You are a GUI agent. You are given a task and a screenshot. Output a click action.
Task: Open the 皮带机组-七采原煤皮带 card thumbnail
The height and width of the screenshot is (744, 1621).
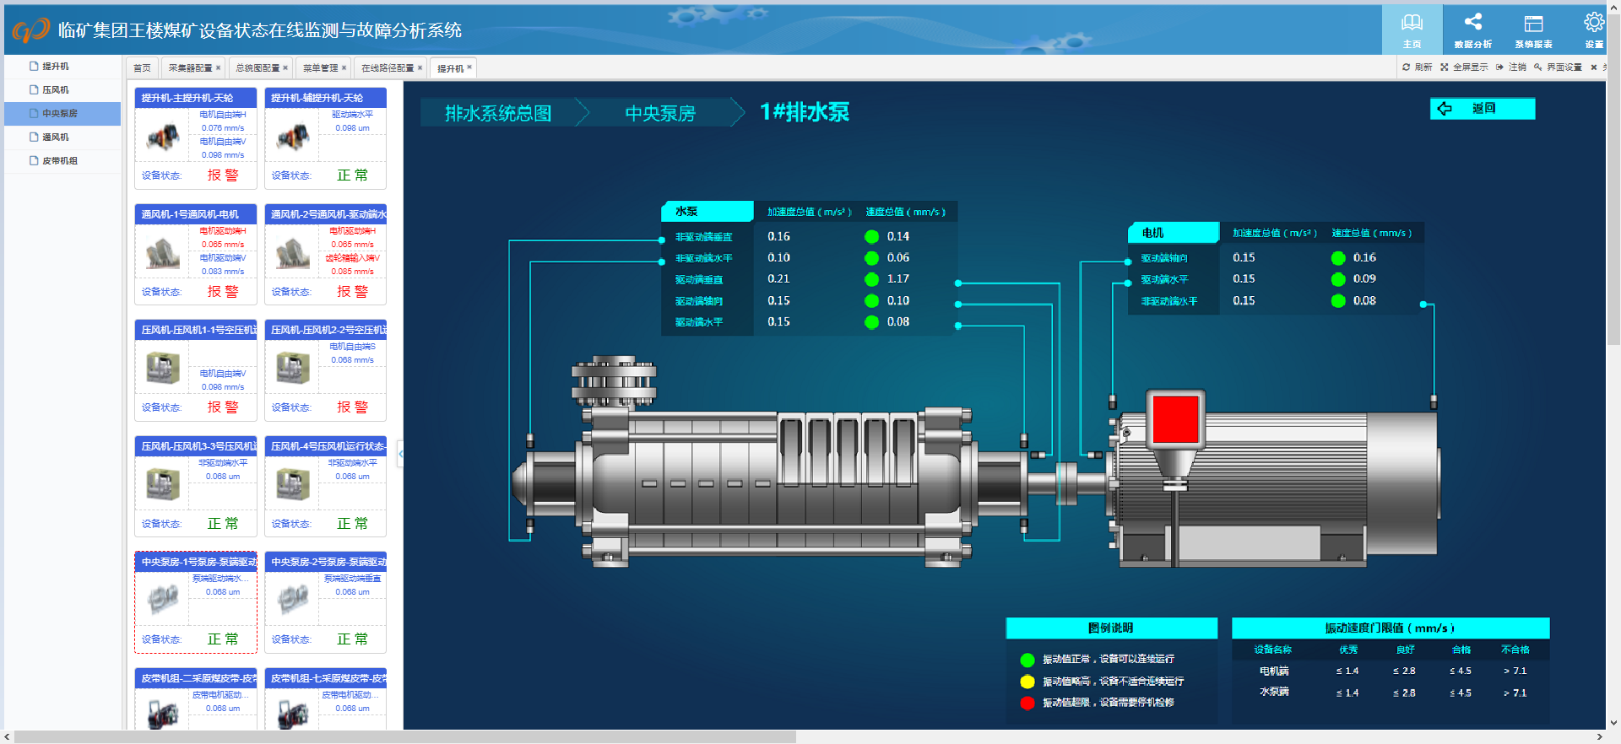(x=293, y=714)
